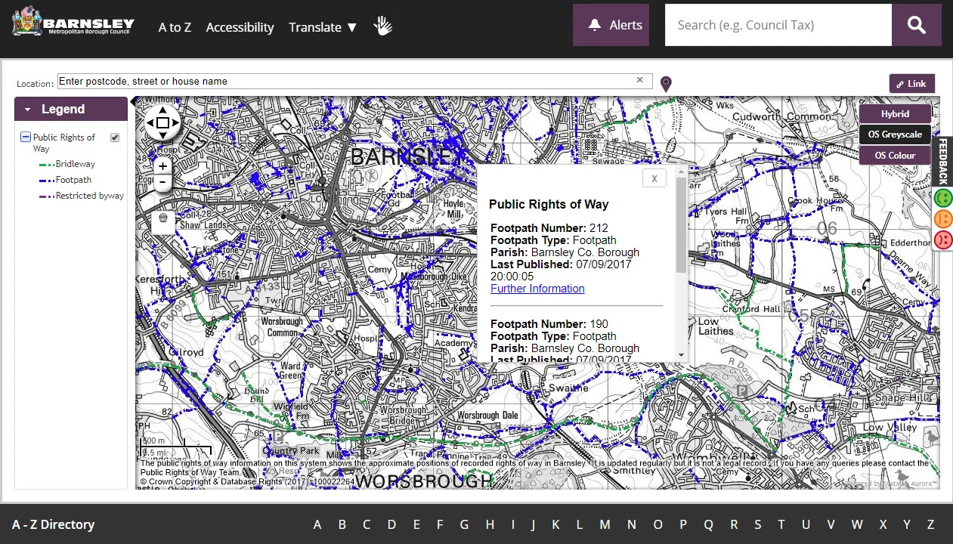The width and height of the screenshot is (953, 544).
Task: Click popup scrollbar down arrow
Action: coord(682,355)
